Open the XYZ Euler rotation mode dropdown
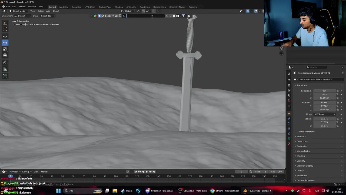The height and width of the screenshot is (195, 346). [x=325, y=114]
